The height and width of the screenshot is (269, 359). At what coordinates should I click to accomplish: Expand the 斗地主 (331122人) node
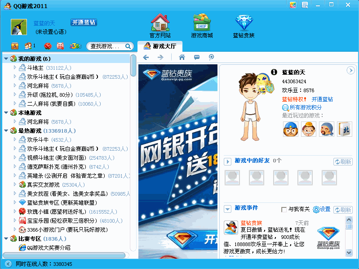(15, 67)
